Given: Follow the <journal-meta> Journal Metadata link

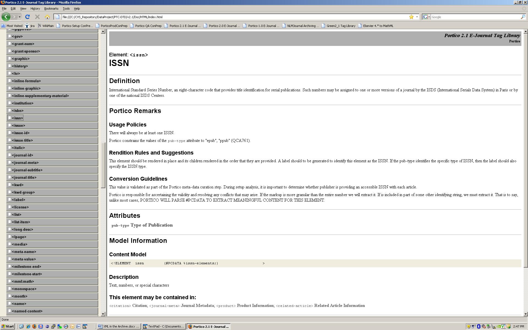Looking at the screenshot, I should point(181,306).
